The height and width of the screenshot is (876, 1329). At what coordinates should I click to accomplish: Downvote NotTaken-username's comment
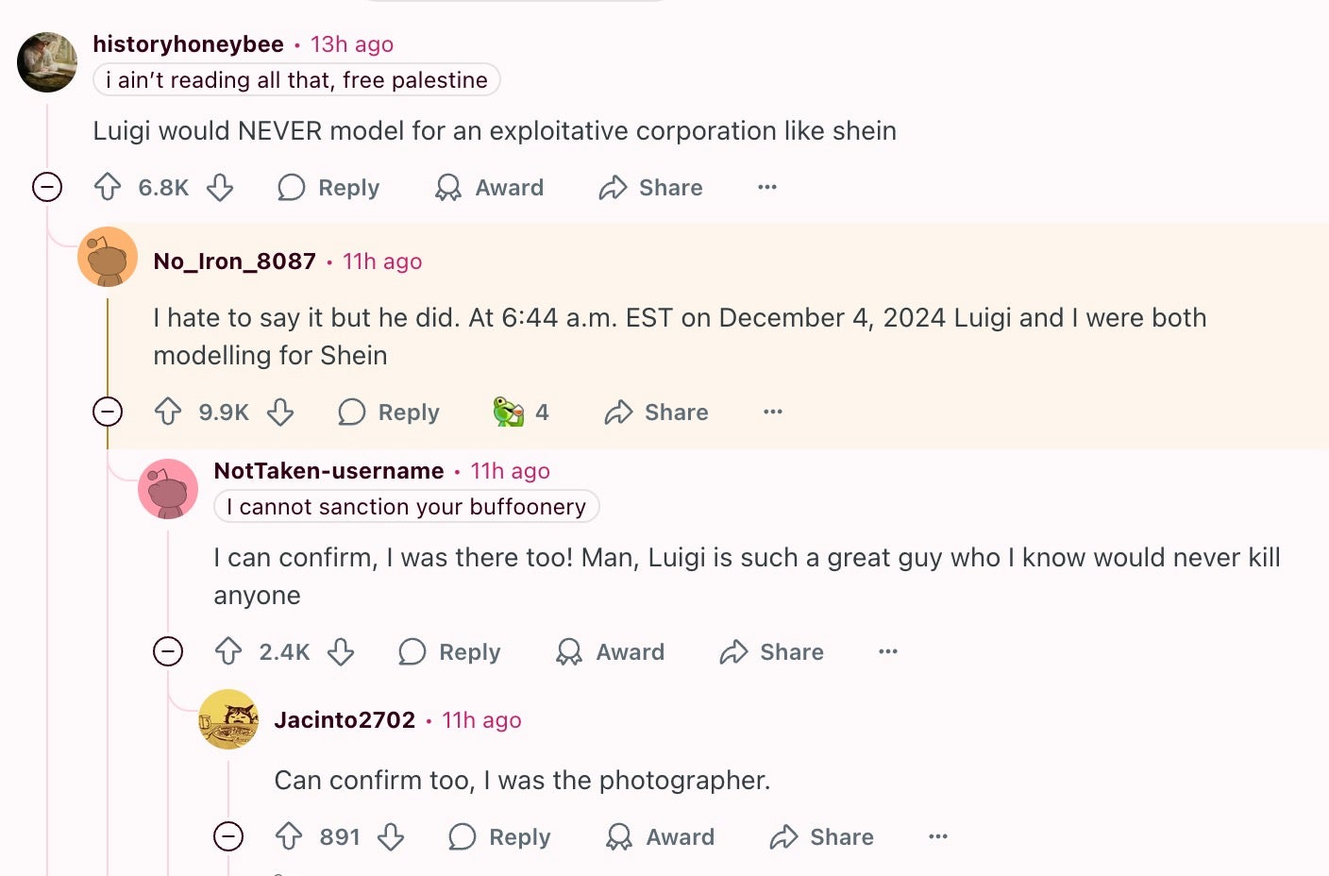pyautogui.click(x=341, y=651)
